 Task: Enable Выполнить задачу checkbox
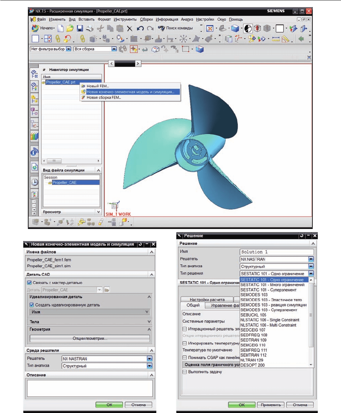184,372
